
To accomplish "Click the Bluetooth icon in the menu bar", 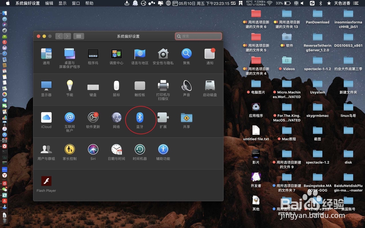I will point(320,3).
